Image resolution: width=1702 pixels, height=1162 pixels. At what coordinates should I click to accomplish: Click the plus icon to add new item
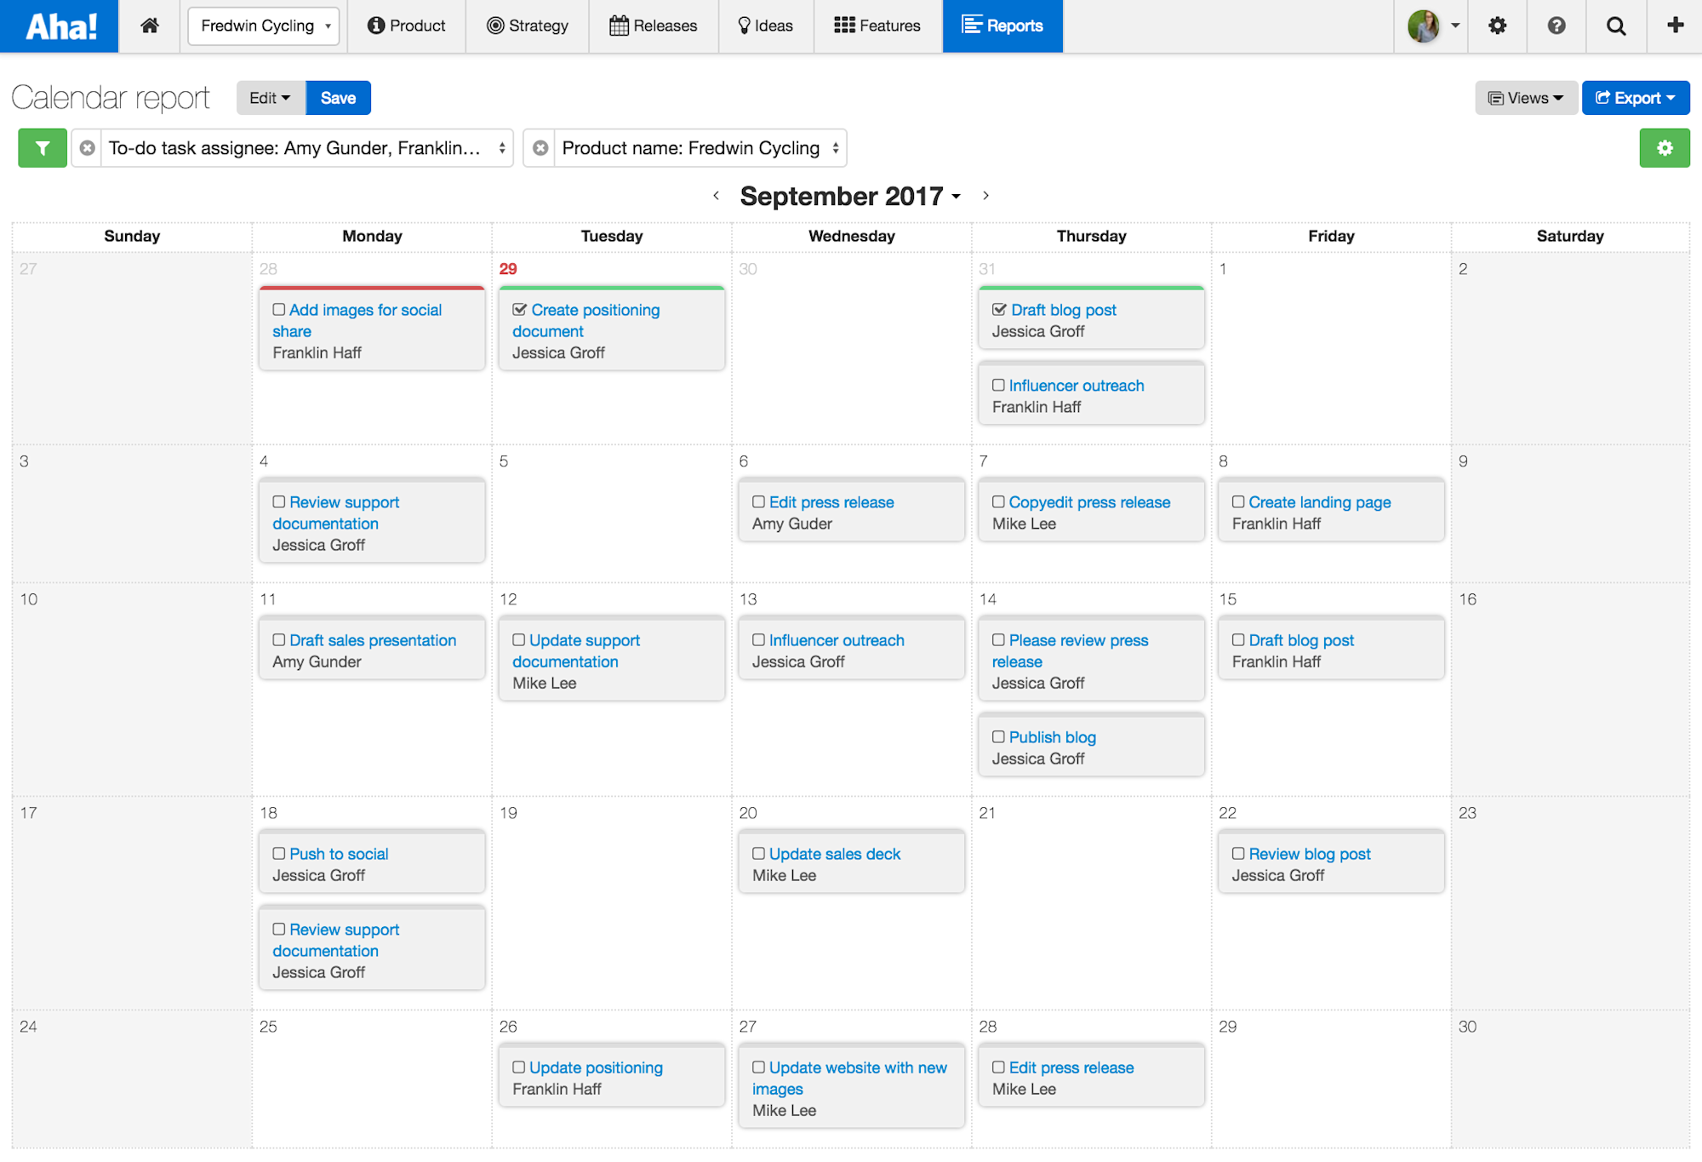coord(1673,26)
